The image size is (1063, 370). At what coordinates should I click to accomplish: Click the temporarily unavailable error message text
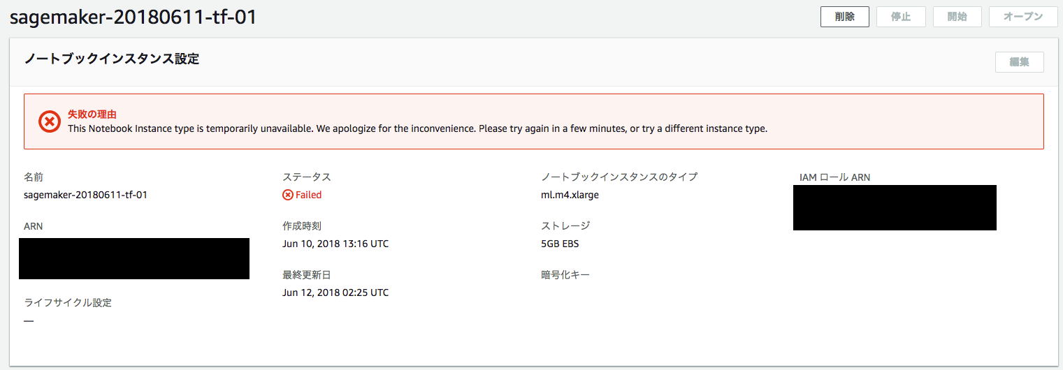pos(417,129)
